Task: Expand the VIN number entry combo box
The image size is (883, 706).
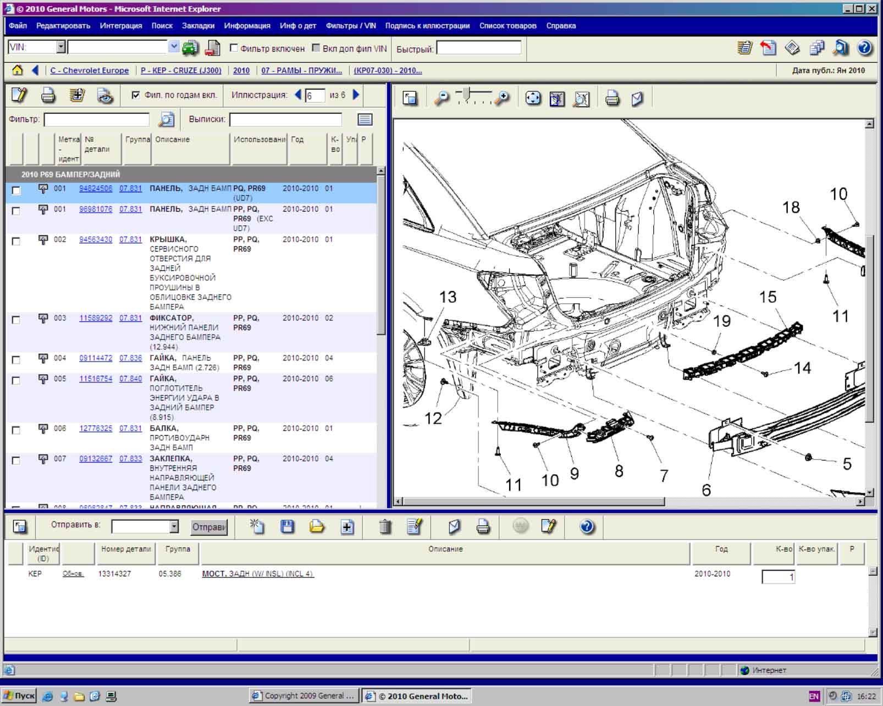Action: point(174,47)
